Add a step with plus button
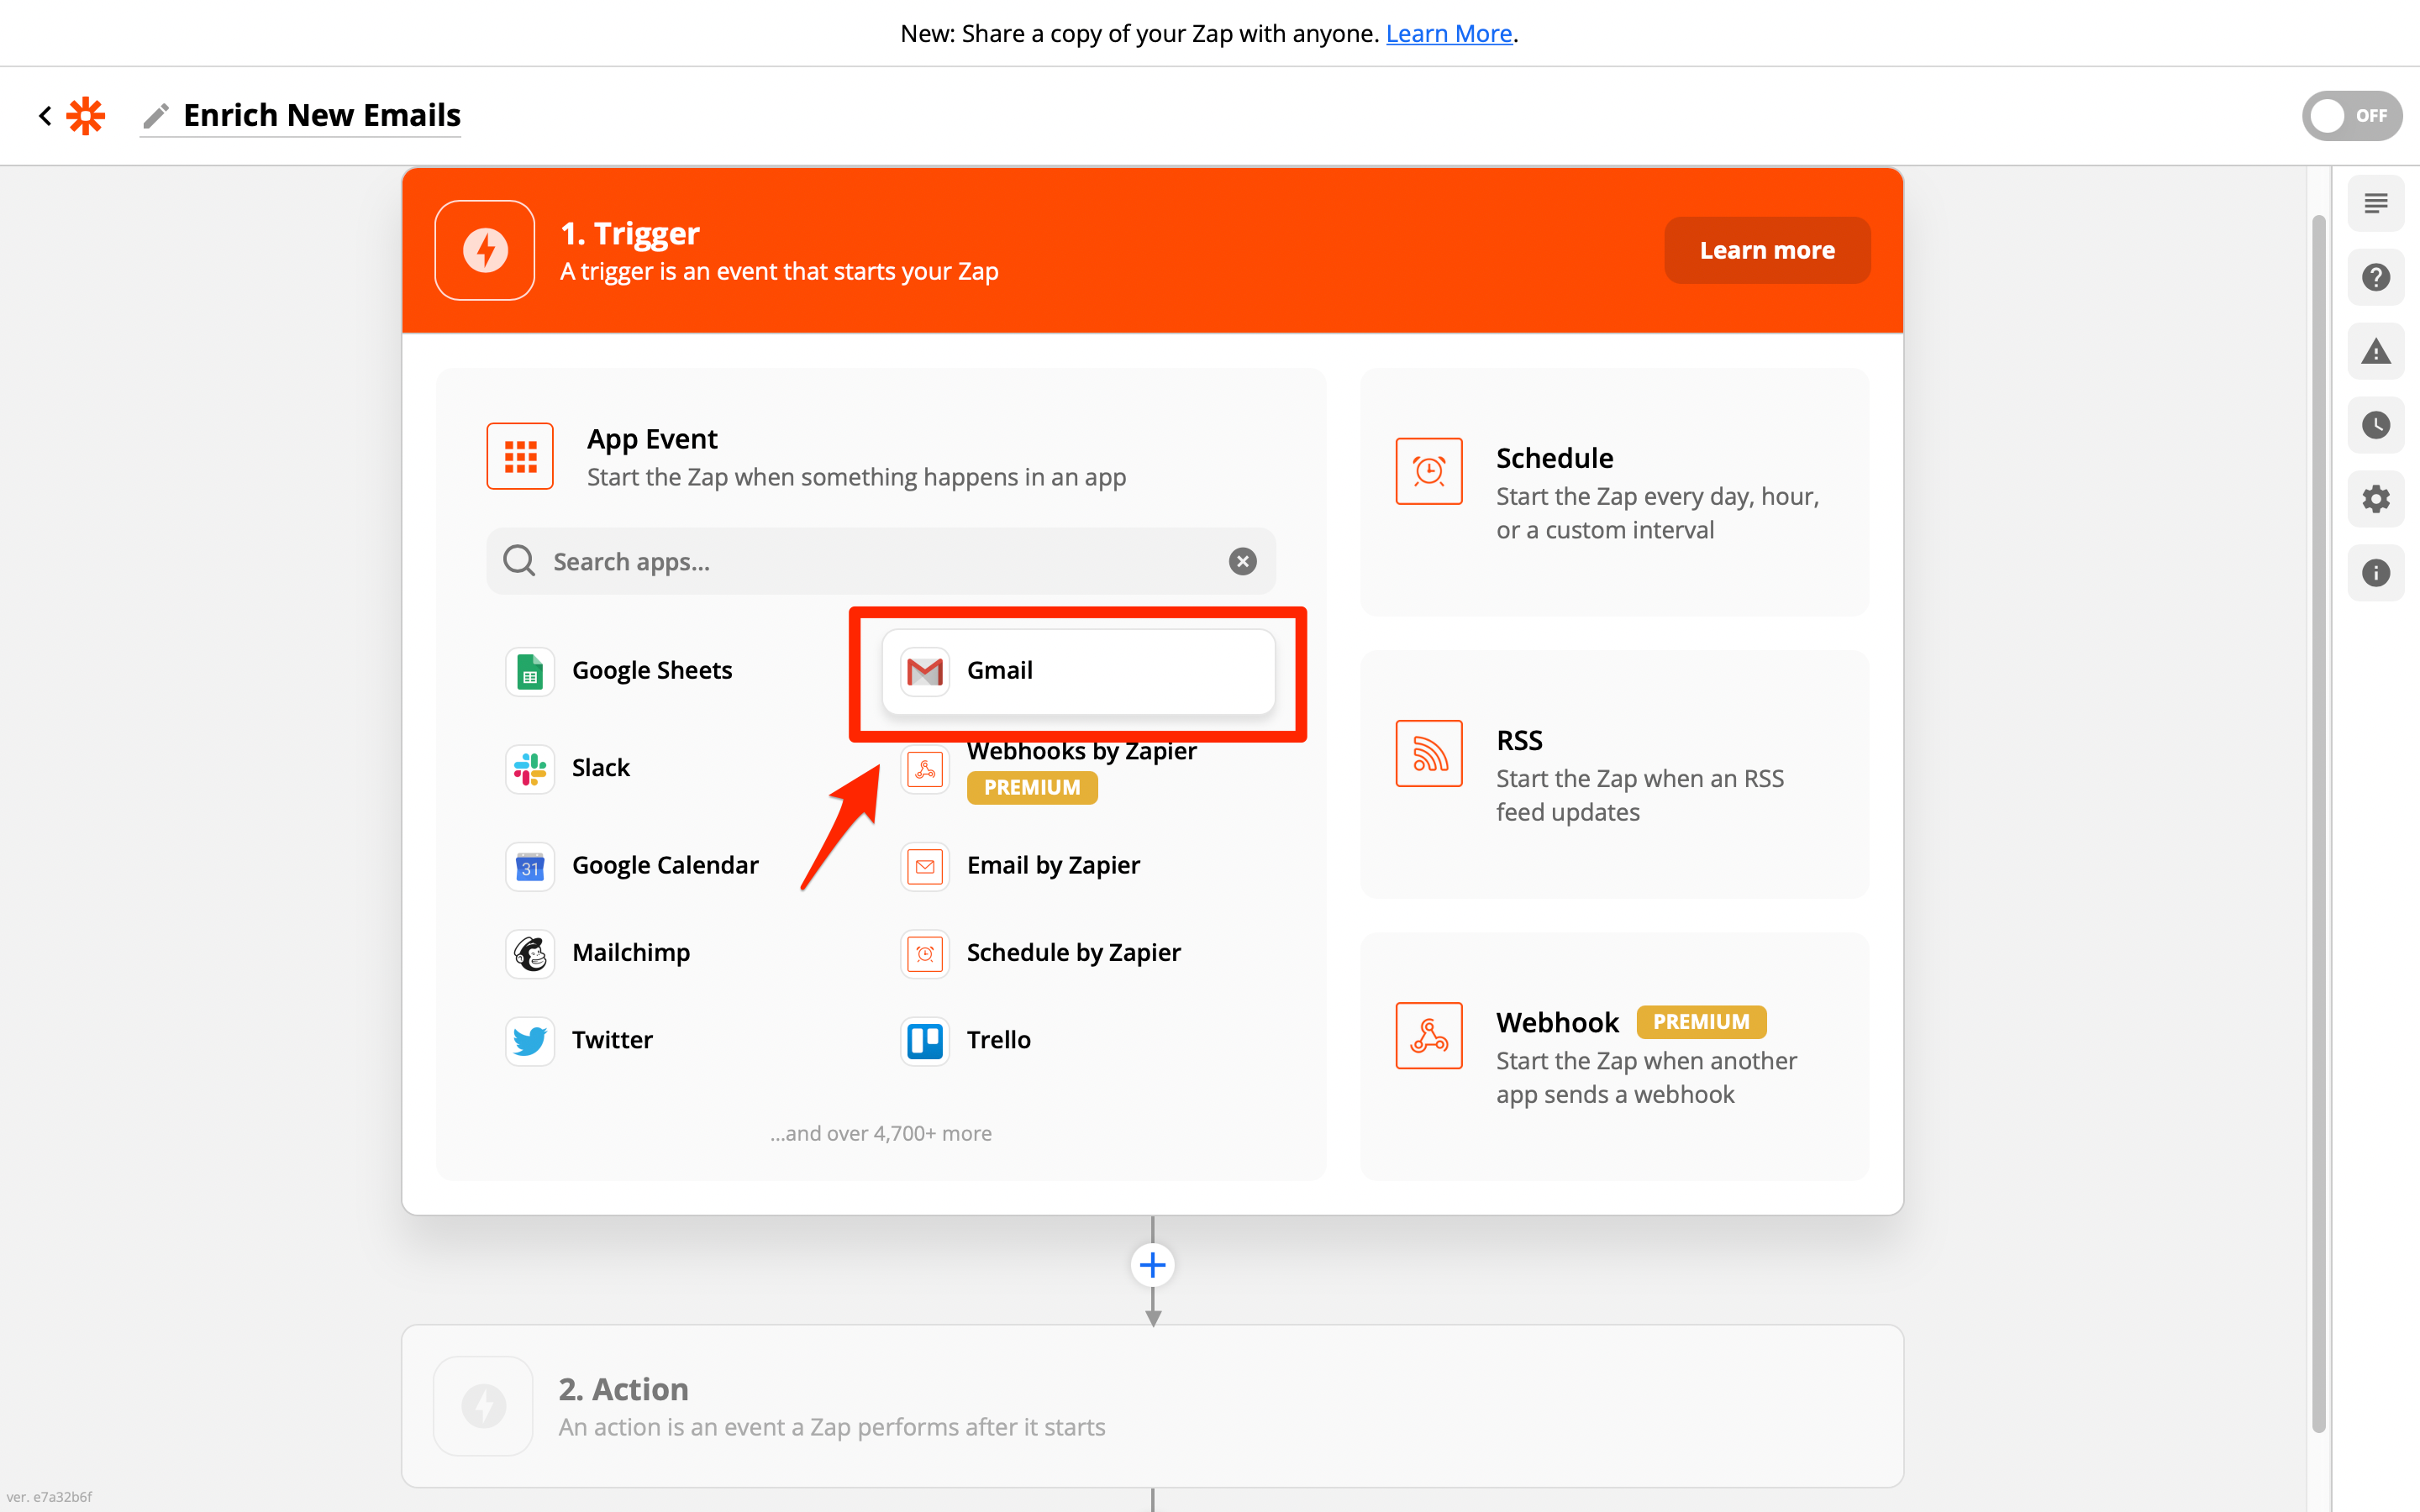The height and width of the screenshot is (1512, 2420). point(1152,1265)
